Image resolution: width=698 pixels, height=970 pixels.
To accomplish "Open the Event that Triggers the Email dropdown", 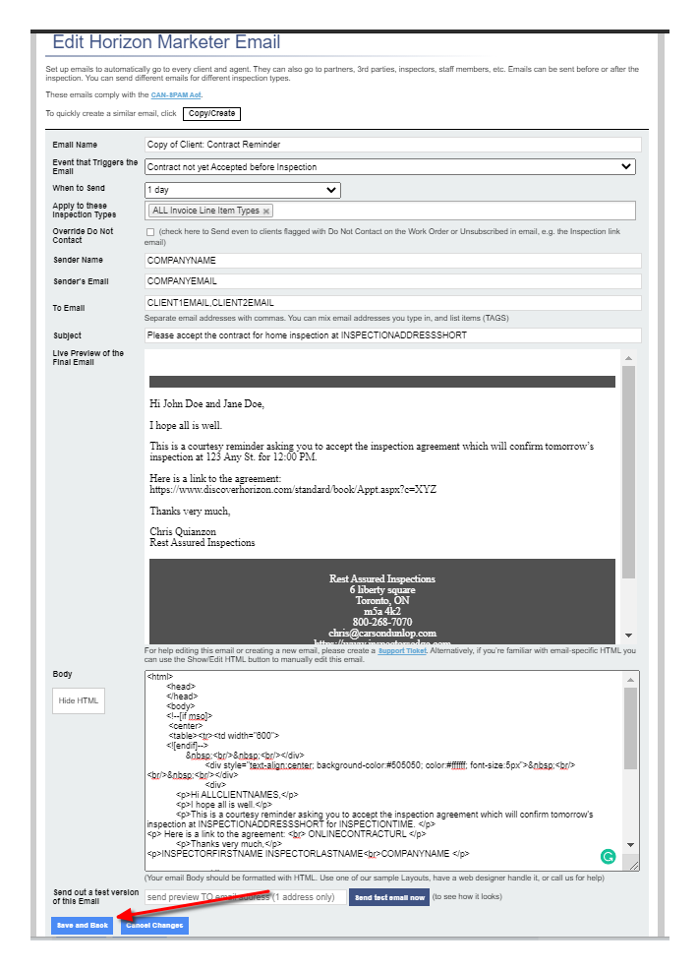I will tap(390, 167).
